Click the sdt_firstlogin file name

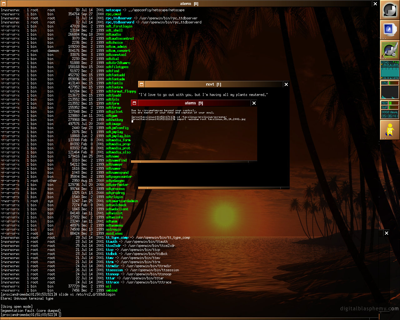pos(119,26)
